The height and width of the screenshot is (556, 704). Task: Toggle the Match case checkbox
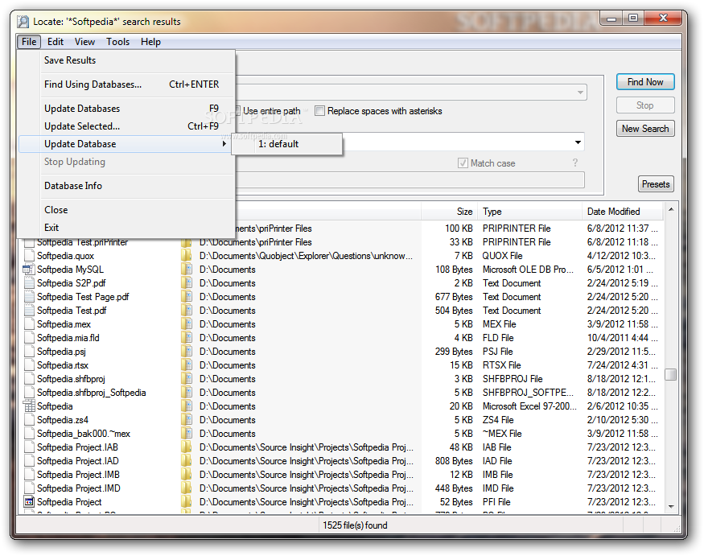point(463,163)
